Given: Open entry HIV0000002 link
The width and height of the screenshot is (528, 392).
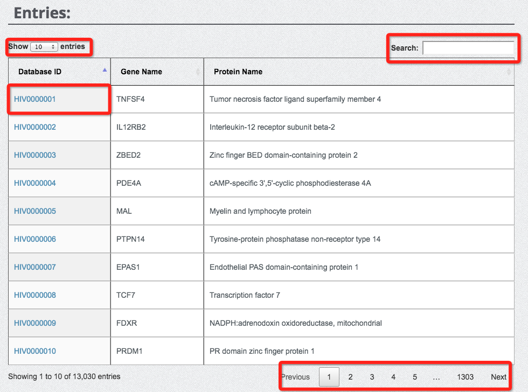Looking at the screenshot, I should coord(35,127).
